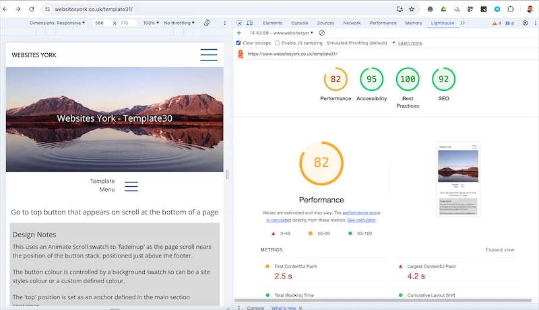Open the No throttling dropdown
Image resolution: width=539 pixels, height=310 pixels.
click(179, 23)
